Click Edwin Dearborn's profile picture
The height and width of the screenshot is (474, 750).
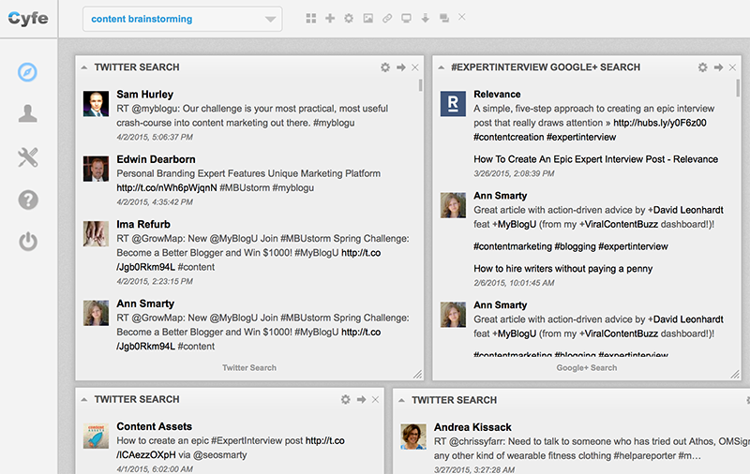tap(97, 169)
